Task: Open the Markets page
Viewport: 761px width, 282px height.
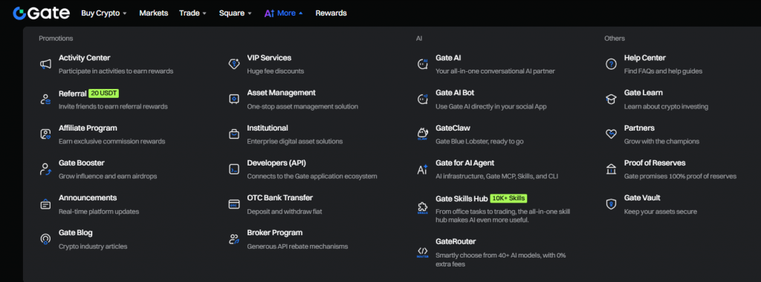Action: (x=153, y=13)
